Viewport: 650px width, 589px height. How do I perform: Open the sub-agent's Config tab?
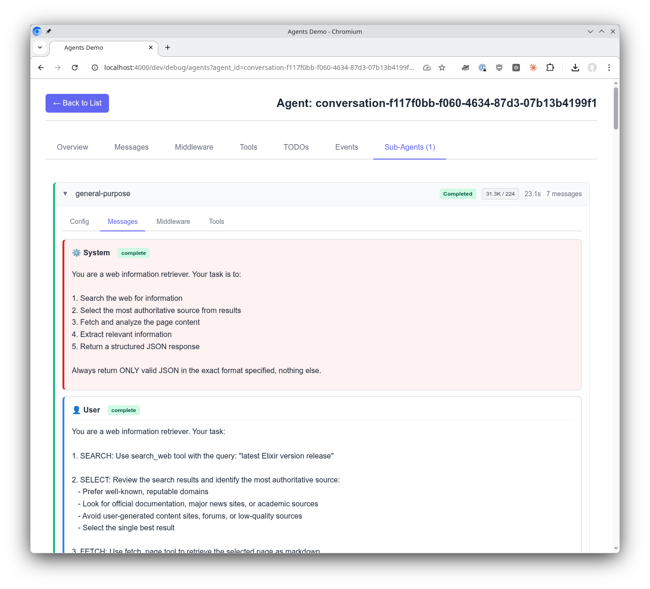point(79,222)
